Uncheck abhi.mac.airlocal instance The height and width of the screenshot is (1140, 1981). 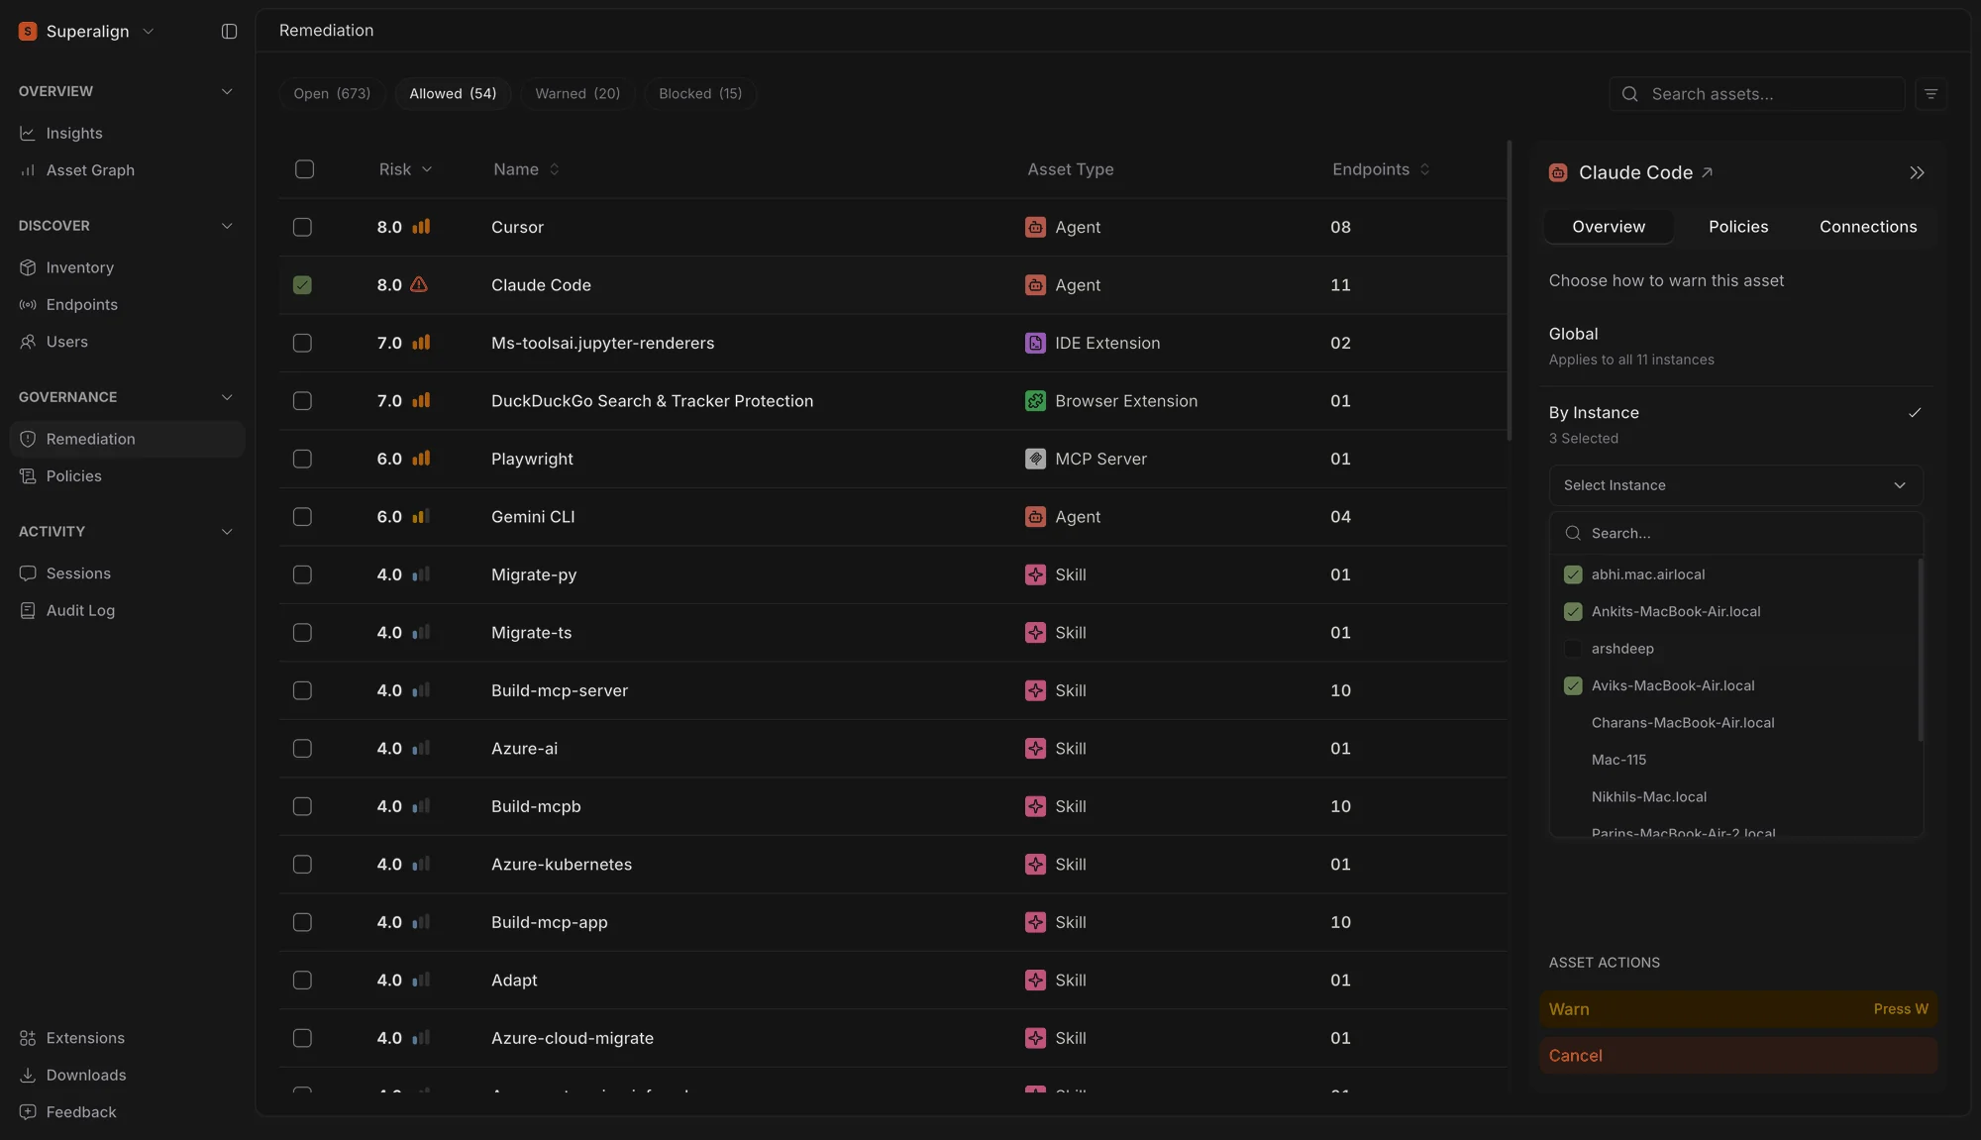pos(1573,574)
